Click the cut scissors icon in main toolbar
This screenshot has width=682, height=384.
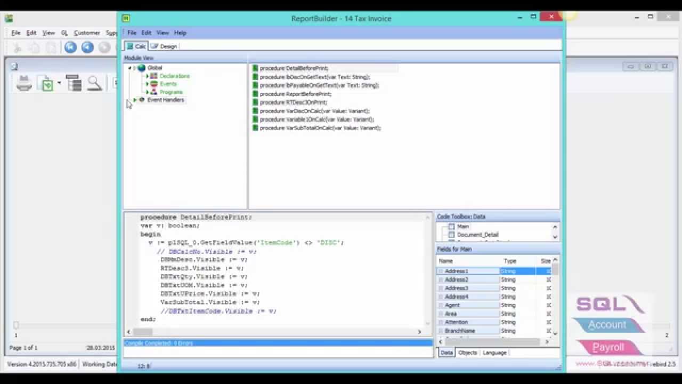[17, 47]
